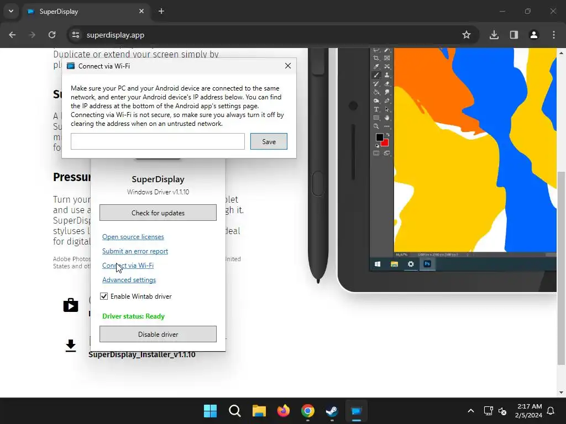This screenshot has width=566, height=424.
Task: Open the Chrome downloads icon
Action: click(494, 35)
